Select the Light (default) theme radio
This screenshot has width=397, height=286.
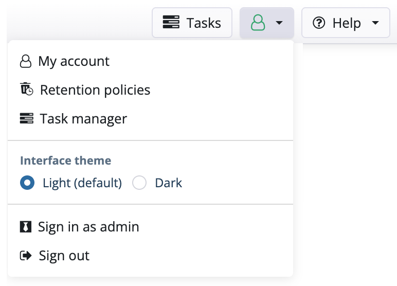(x=27, y=183)
